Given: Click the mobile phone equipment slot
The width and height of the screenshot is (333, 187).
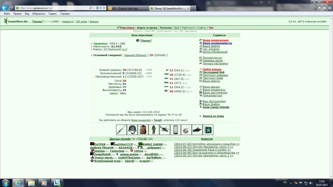Looking at the screenshot, I should click(175, 129).
